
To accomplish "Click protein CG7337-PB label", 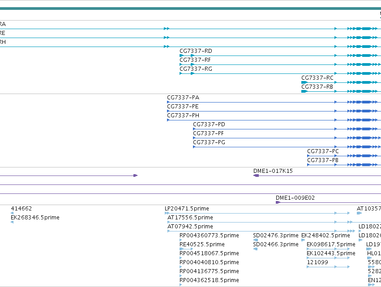I will tap(323, 160).
